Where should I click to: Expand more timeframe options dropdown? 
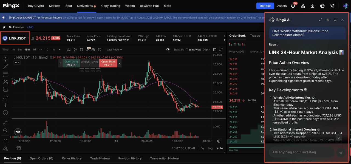coord(60,50)
